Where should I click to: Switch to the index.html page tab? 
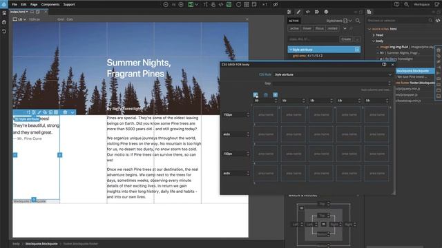[x=18, y=12]
